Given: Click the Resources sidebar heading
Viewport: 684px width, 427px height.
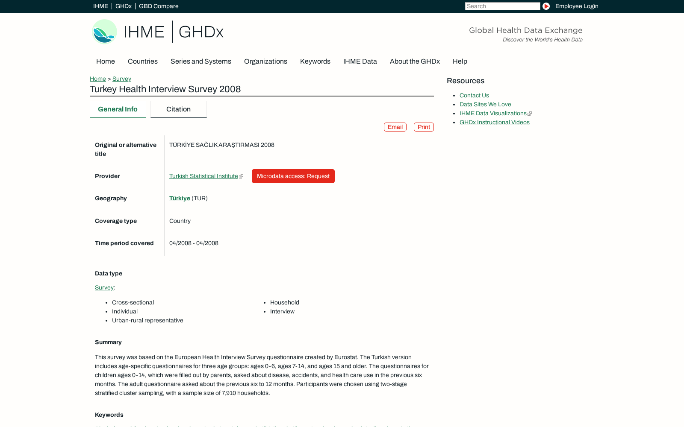Looking at the screenshot, I should pyautogui.click(x=466, y=81).
